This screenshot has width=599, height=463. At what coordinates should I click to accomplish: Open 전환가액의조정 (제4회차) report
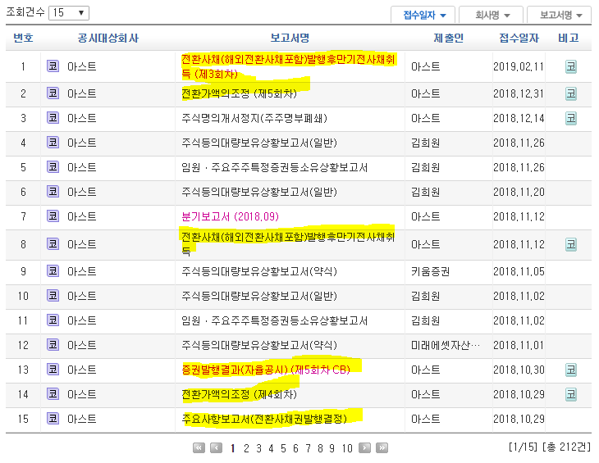239,394
